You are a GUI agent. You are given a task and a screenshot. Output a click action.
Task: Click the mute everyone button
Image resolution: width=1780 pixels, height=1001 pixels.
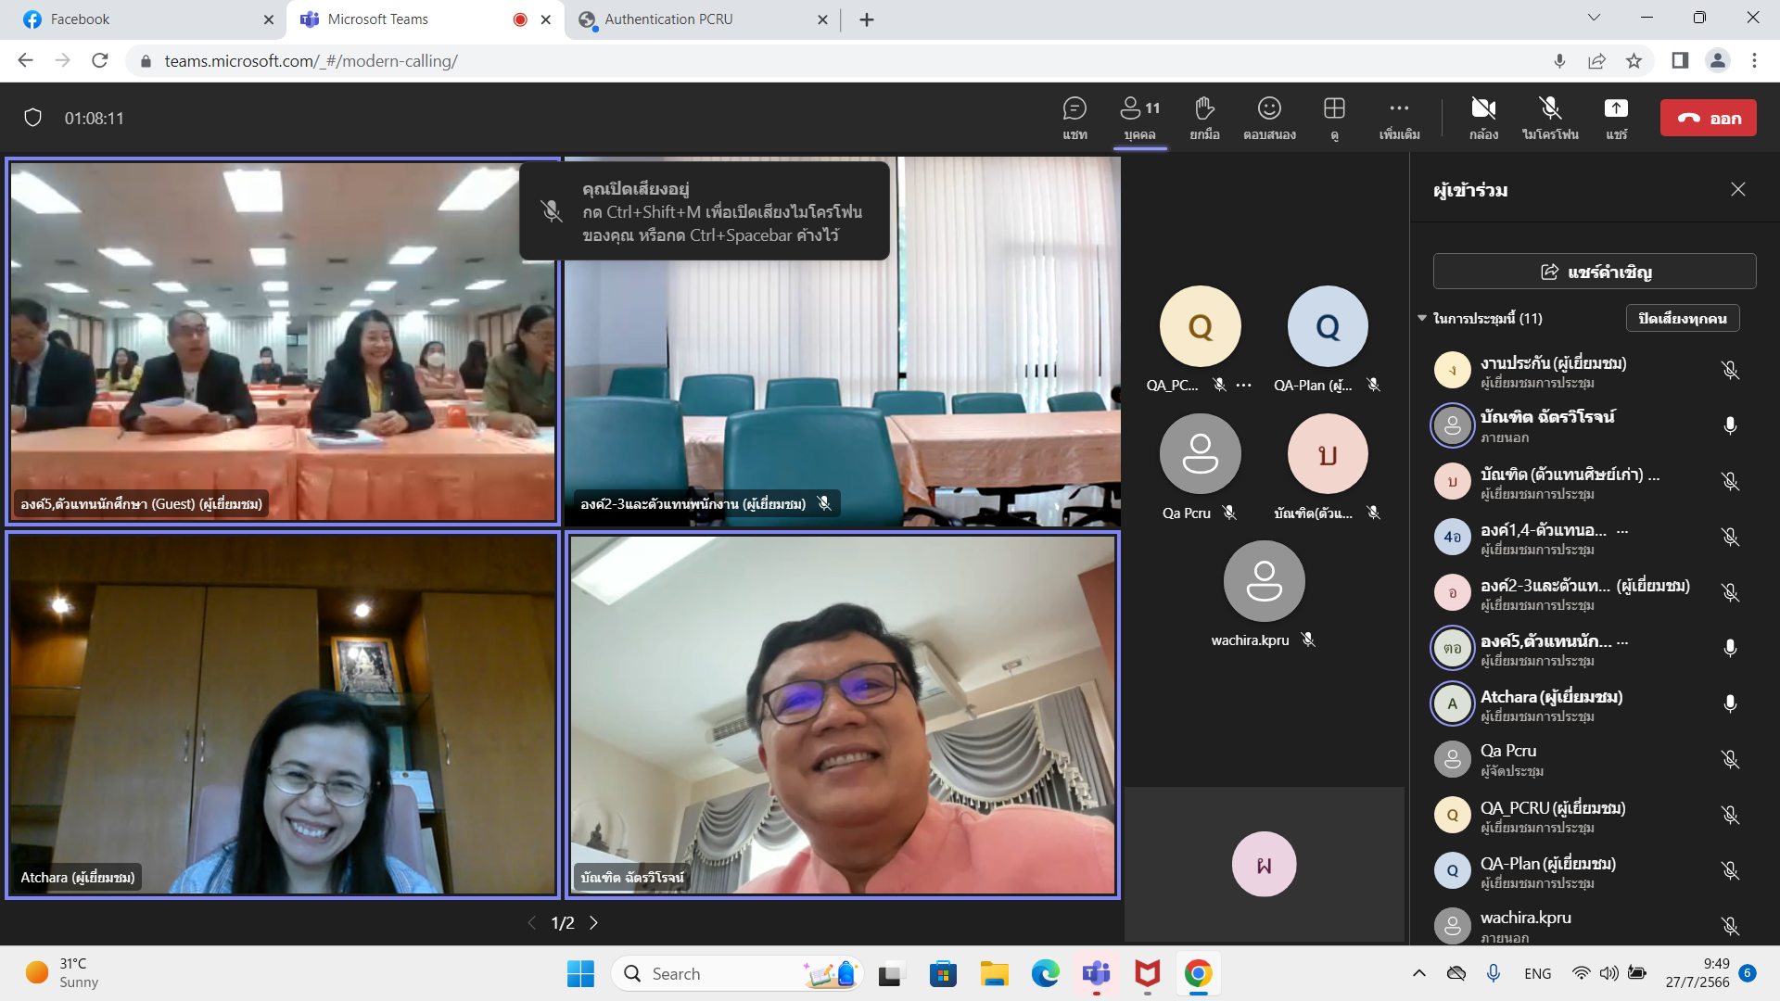[x=1682, y=318]
